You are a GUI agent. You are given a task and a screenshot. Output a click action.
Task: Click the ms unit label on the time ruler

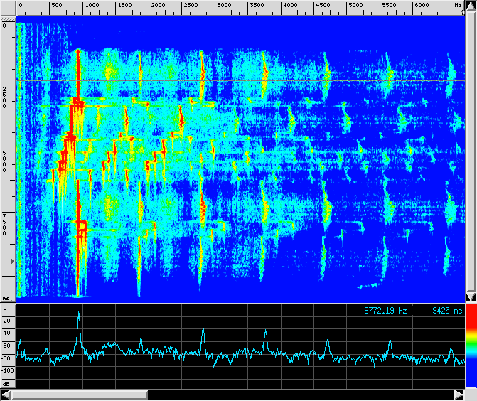(x=6, y=298)
